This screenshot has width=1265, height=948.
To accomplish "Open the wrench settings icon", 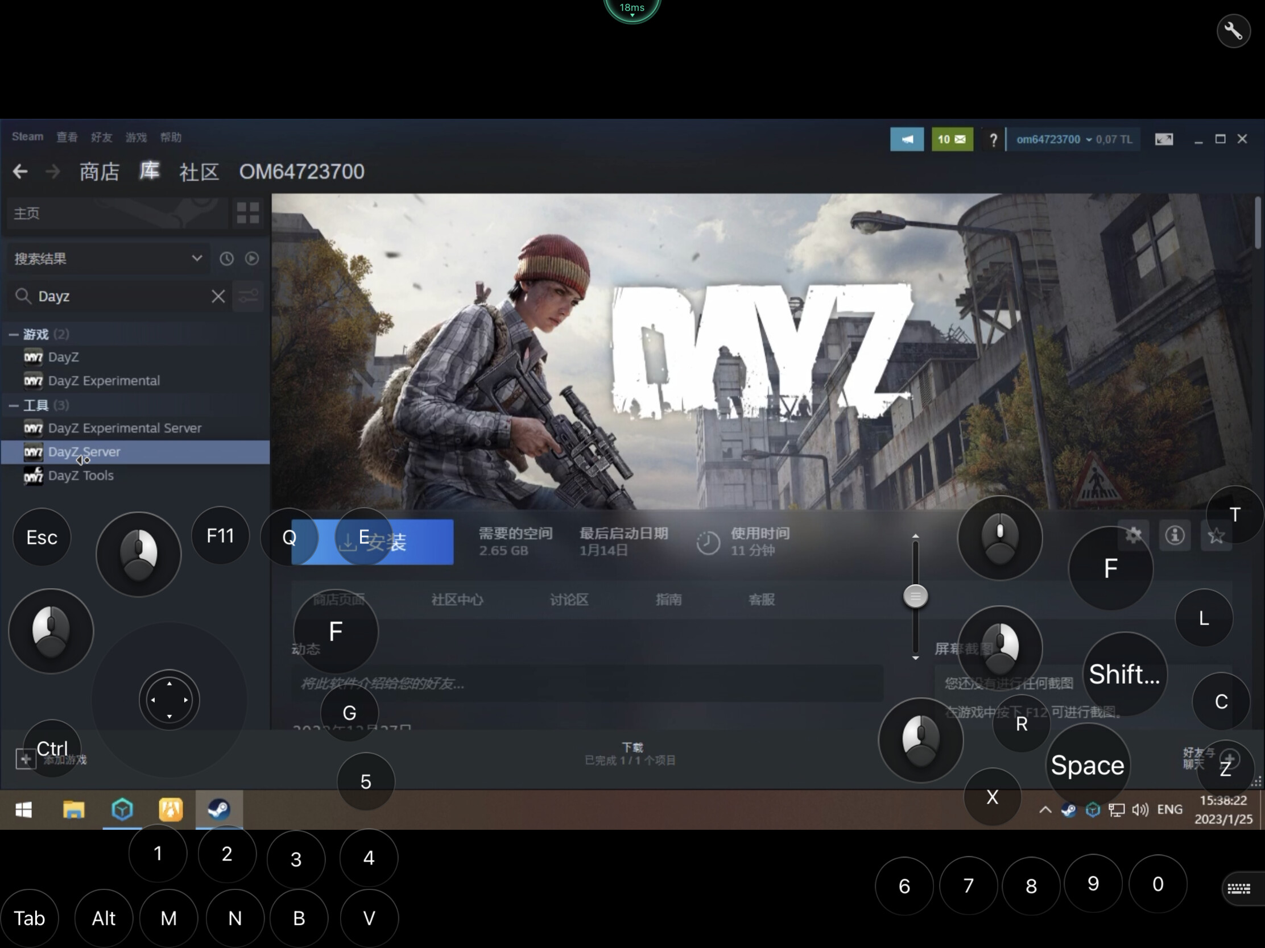I will (1233, 30).
